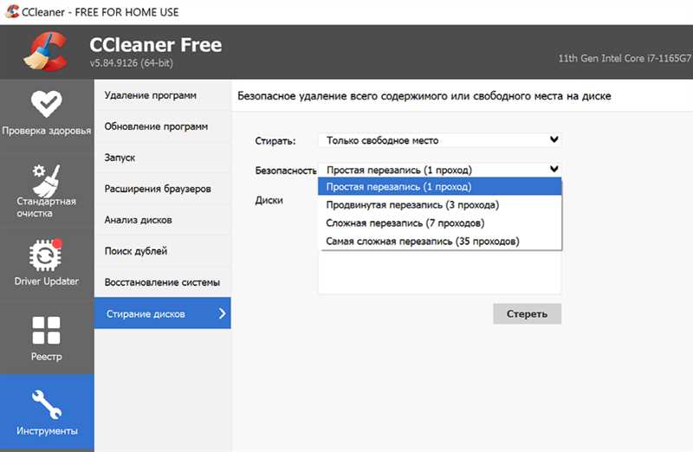Click the Стереть button
This screenshot has height=452, width=693.
[528, 313]
